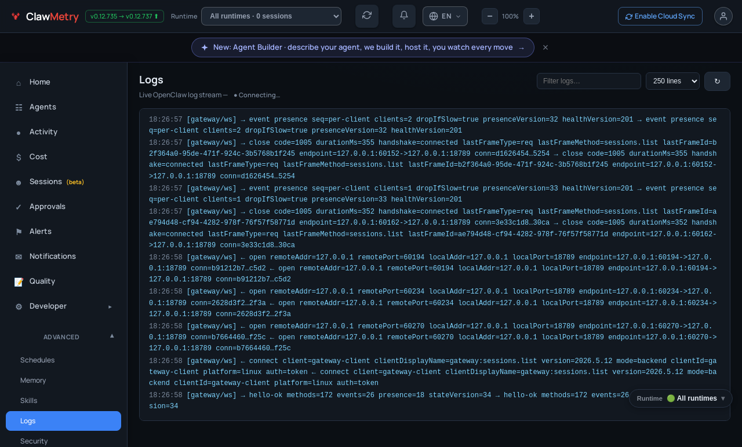The width and height of the screenshot is (742, 447).
Task: Click the Logs page heading
Action: [x=151, y=80]
